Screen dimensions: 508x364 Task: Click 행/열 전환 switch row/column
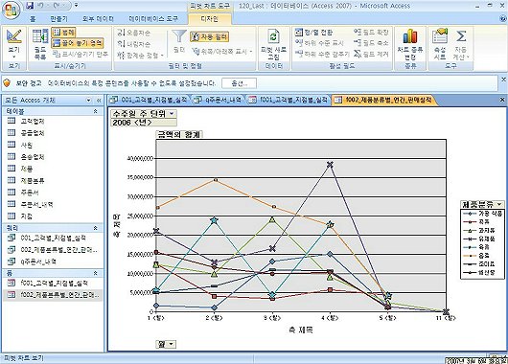(x=314, y=33)
